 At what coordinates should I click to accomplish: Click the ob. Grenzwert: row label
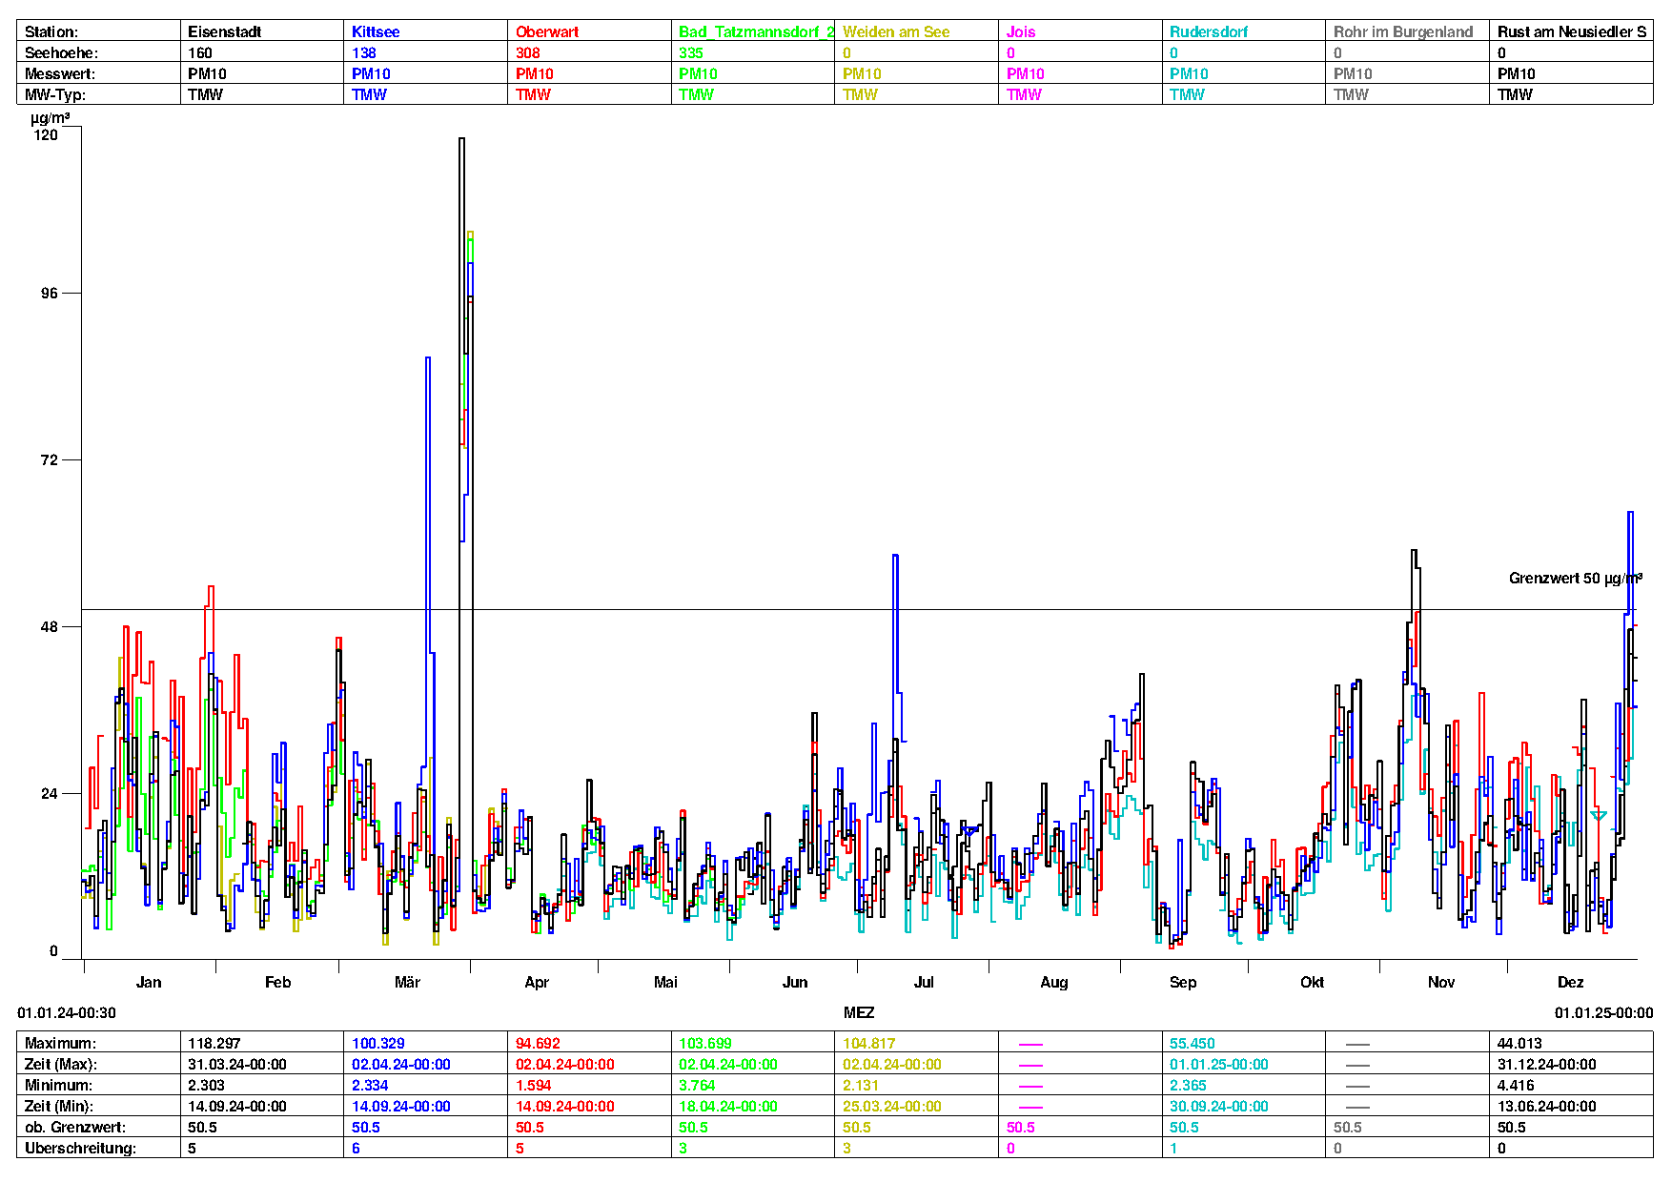pyautogui.click(x=75, y=1127)
